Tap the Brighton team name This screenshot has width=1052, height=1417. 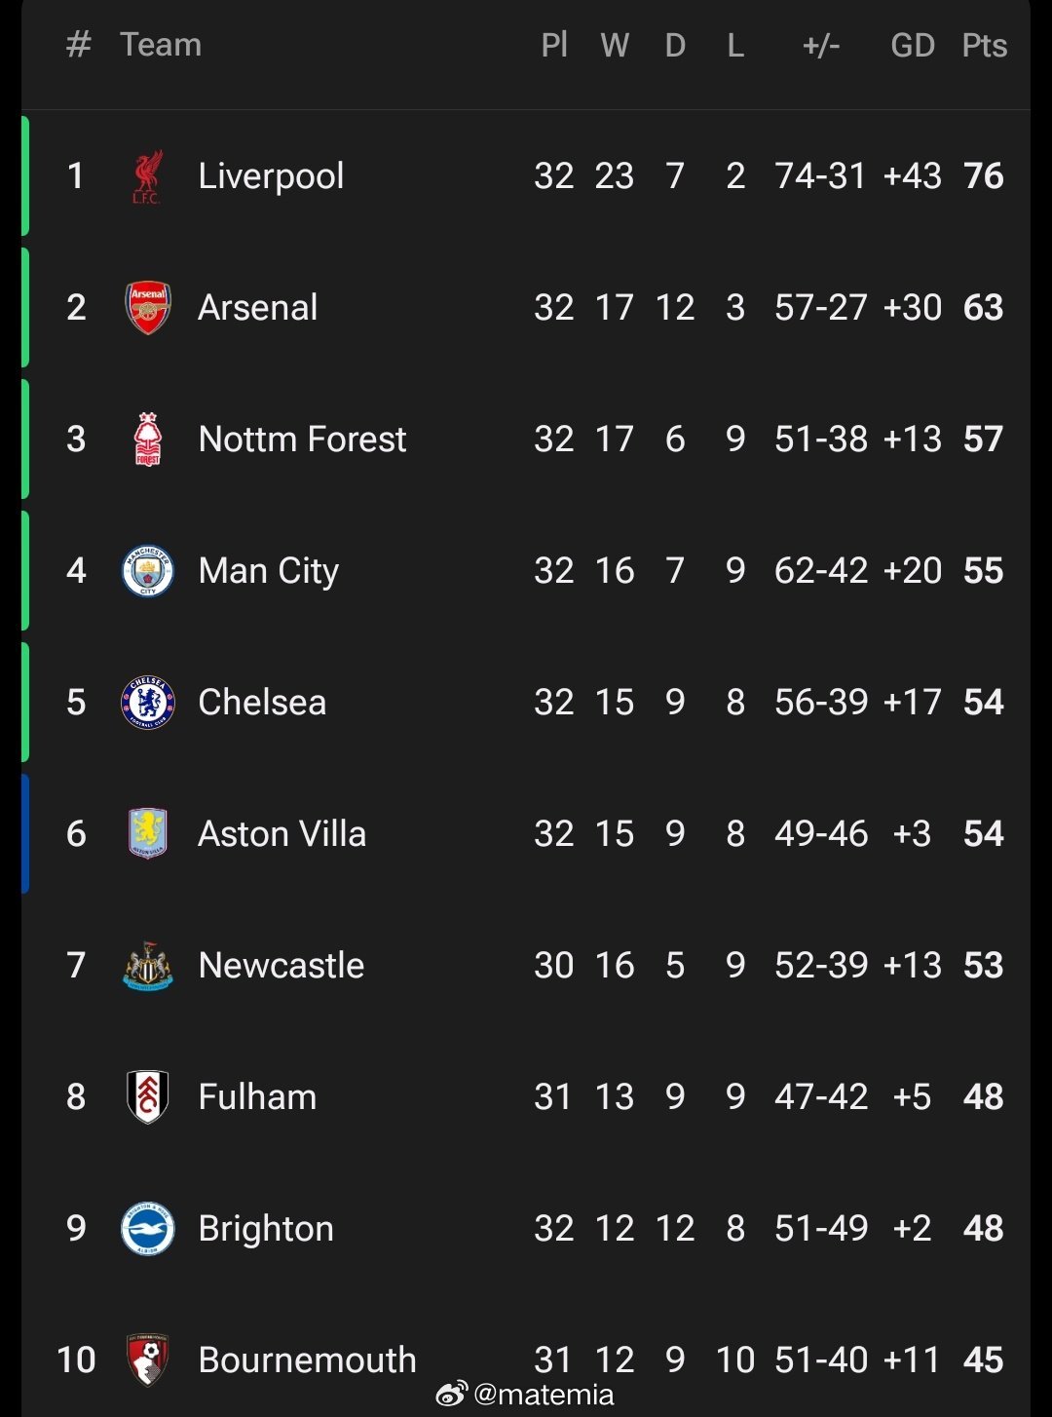(x=266, y=1229)
